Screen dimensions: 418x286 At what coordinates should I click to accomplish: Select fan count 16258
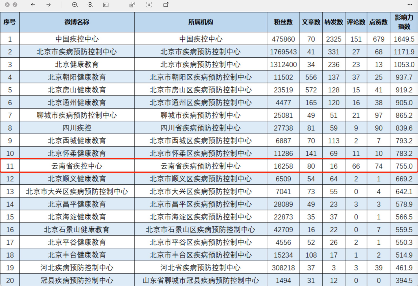coord(284,166)
